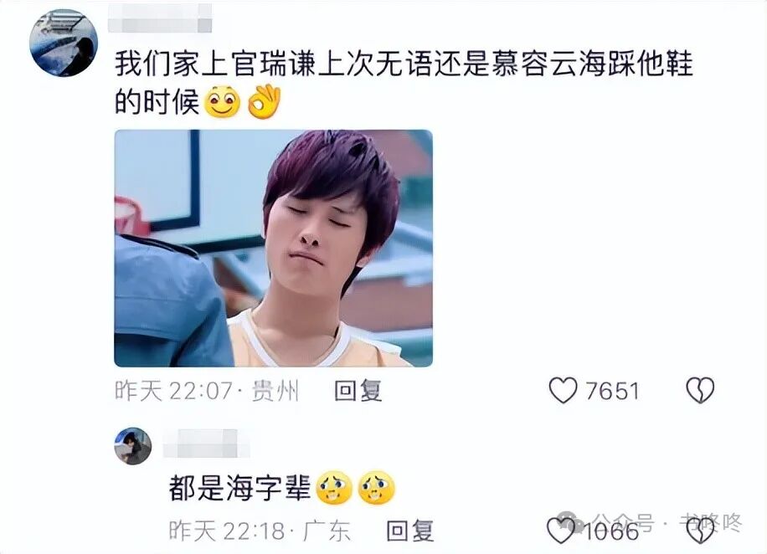Screen dimensions: 767x554
Task: Reply to the Guizhou comment
Action: click(x=358, y=391)
